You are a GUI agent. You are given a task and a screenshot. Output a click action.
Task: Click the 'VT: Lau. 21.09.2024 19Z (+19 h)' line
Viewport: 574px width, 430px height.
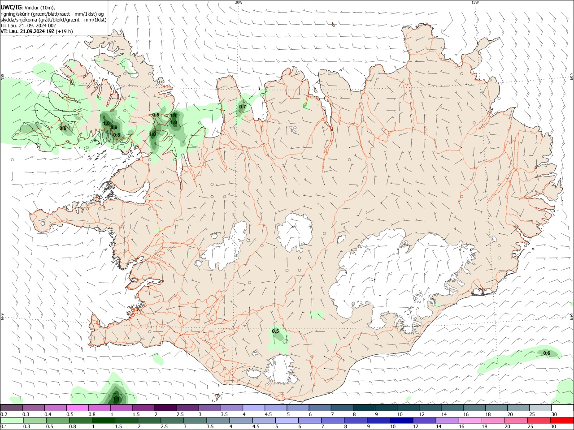[37, 31]
